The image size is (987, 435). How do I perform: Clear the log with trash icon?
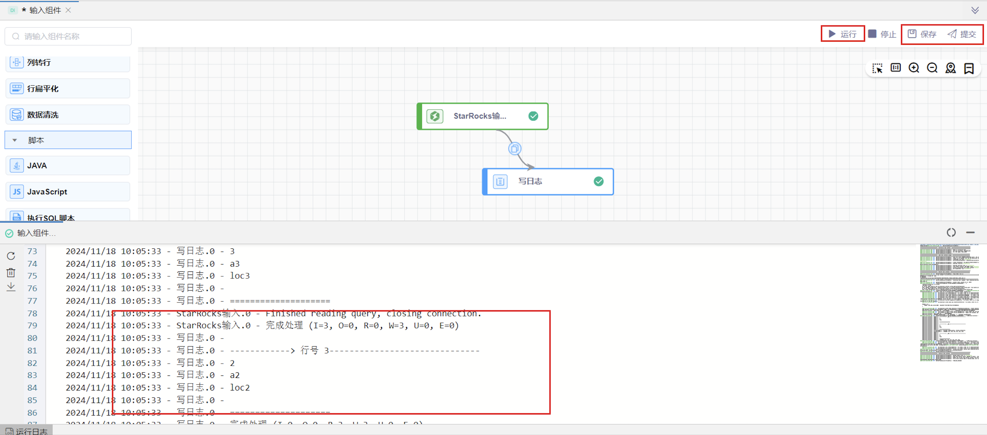pyautogui.click(x=11, y=272)
